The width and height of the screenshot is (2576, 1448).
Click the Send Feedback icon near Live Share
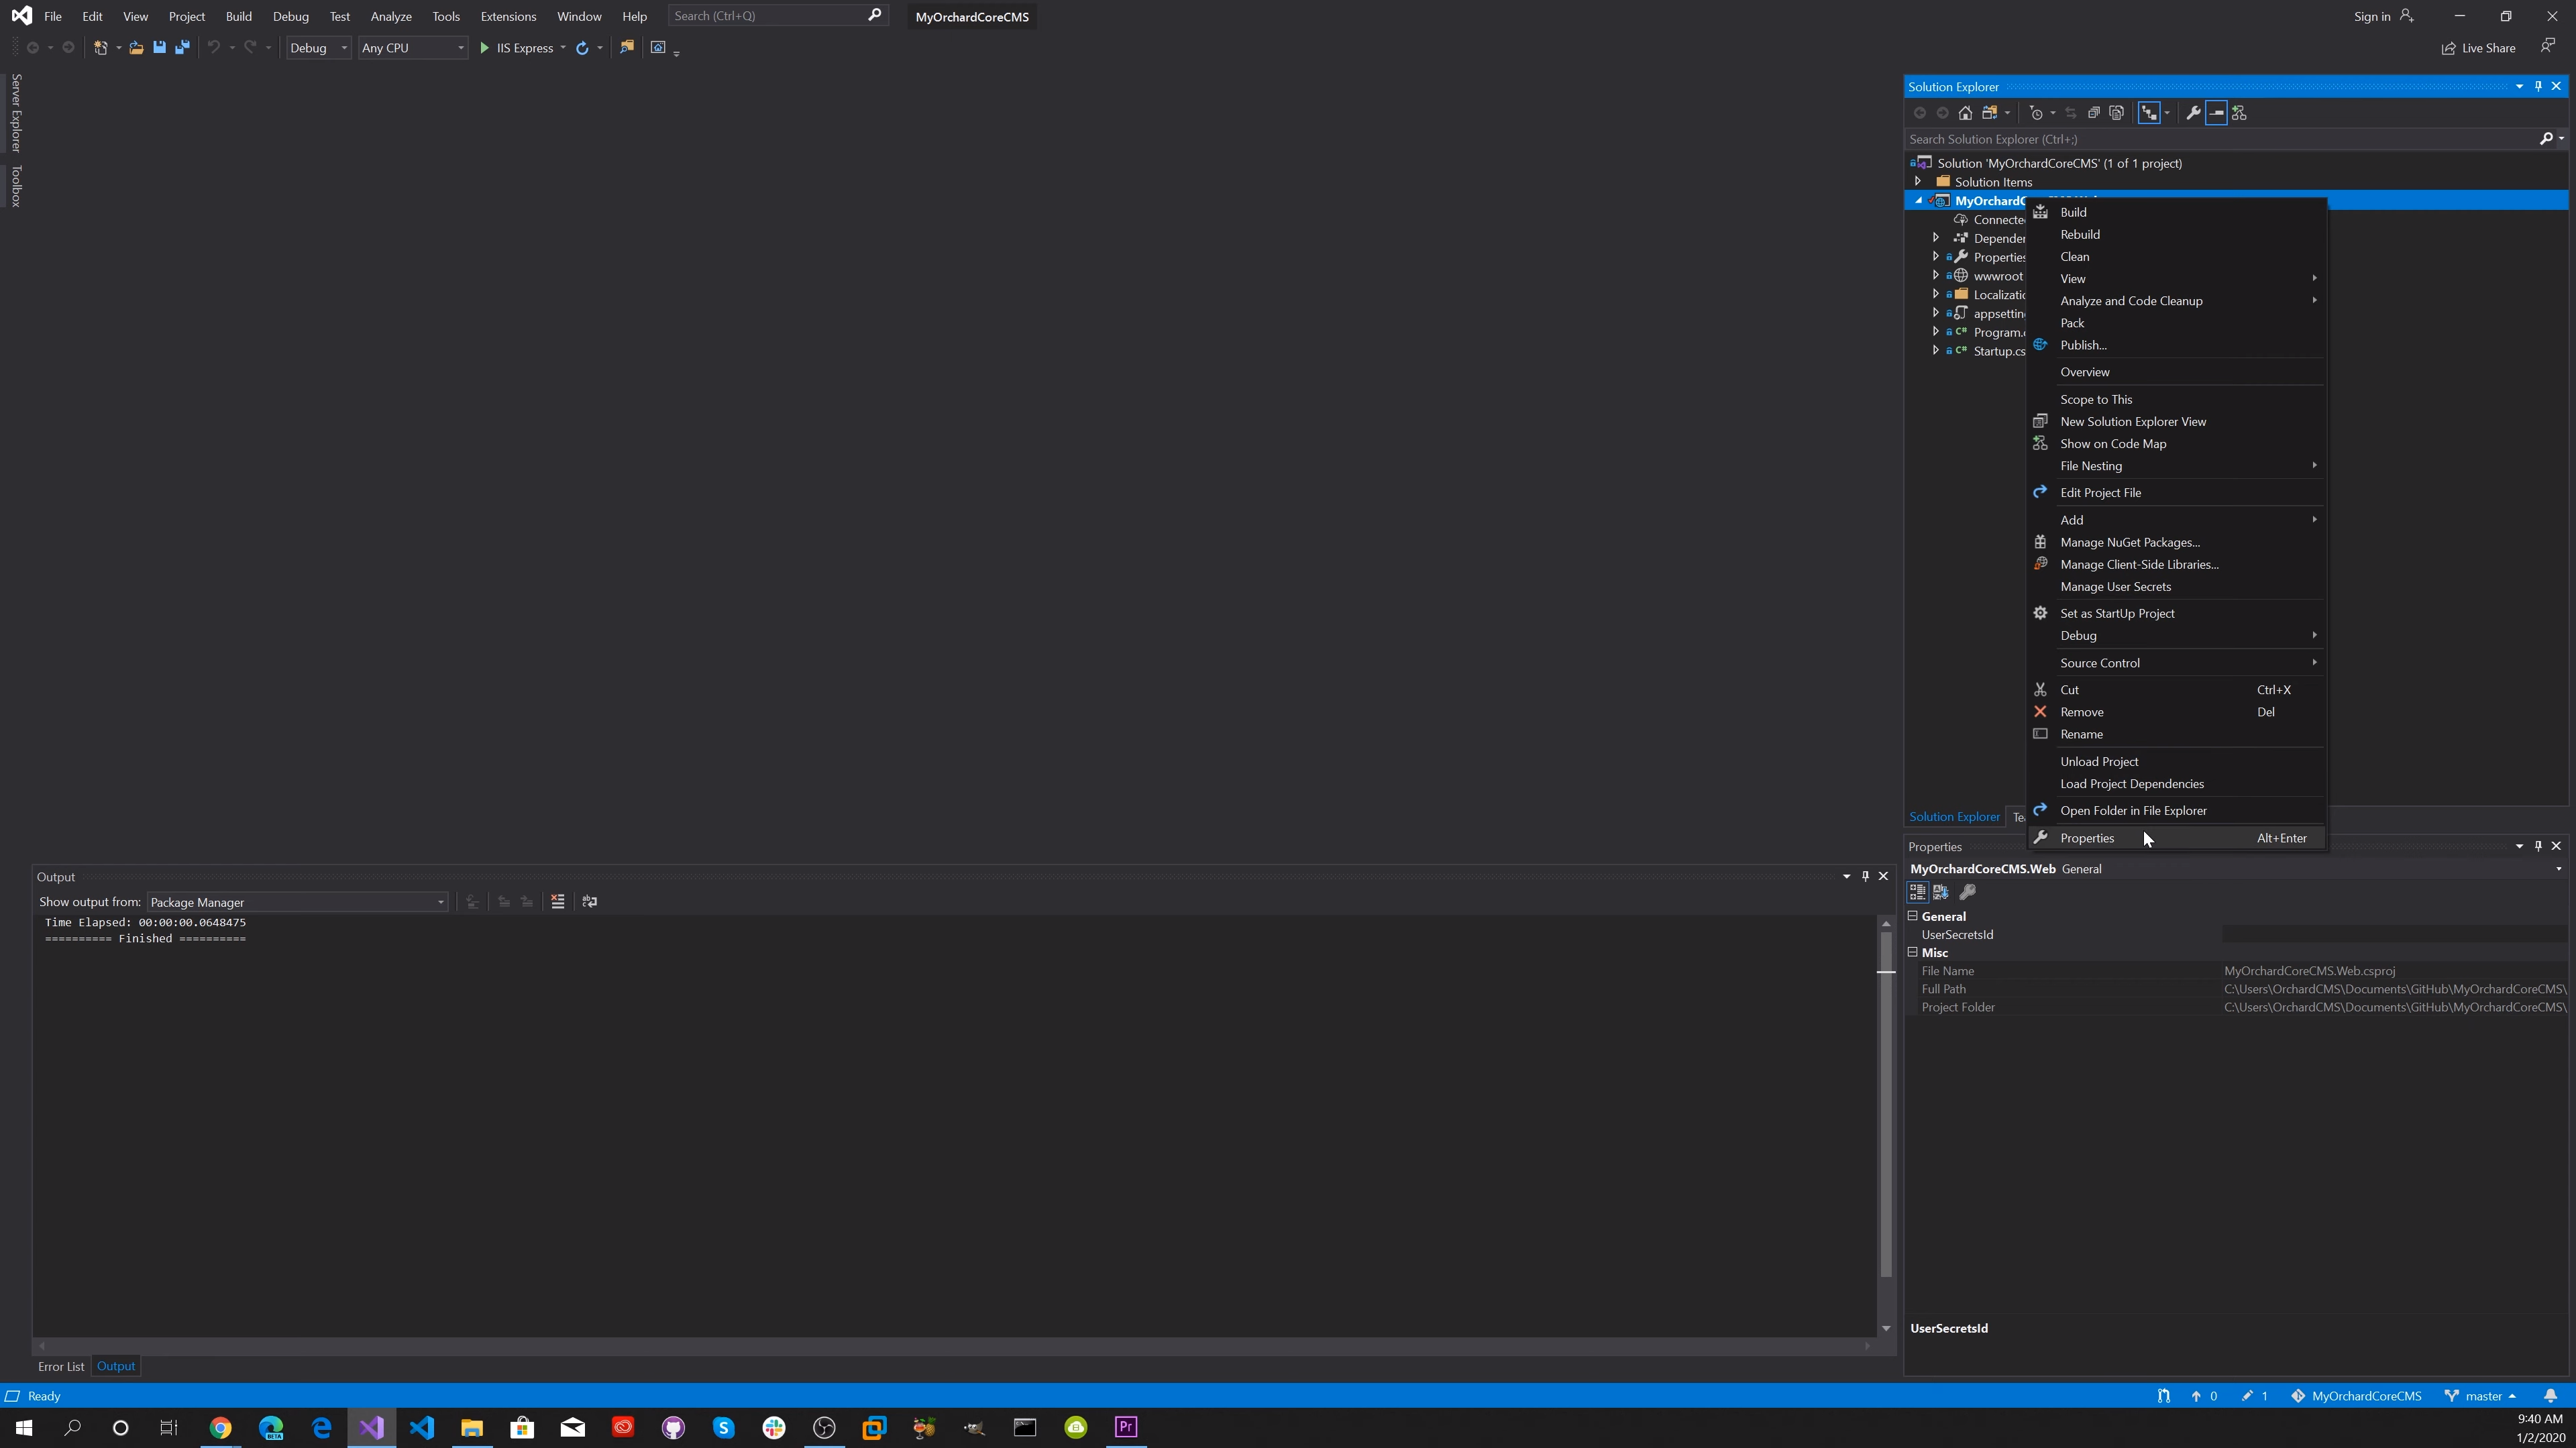coord(2547,46)
